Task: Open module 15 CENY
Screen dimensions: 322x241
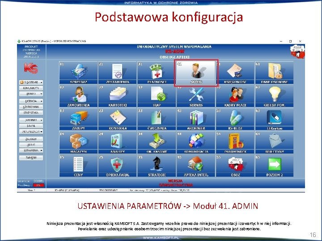Action: coord(78,166)
